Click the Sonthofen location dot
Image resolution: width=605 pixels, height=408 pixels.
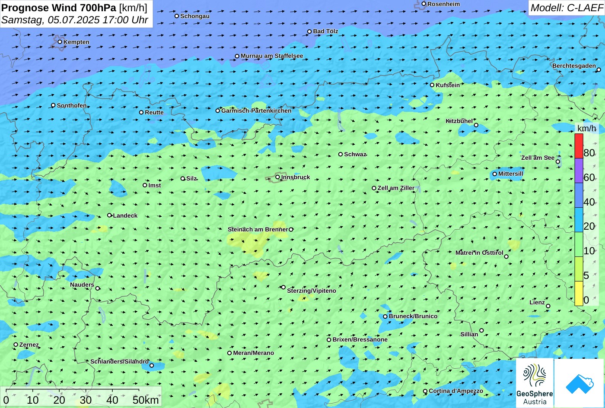54,105
